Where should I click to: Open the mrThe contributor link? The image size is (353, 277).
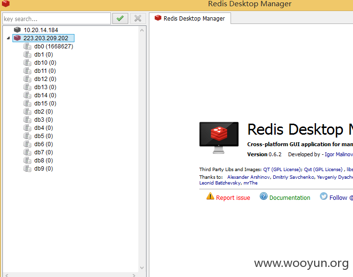pyautogui.click(x=250, y=183)
